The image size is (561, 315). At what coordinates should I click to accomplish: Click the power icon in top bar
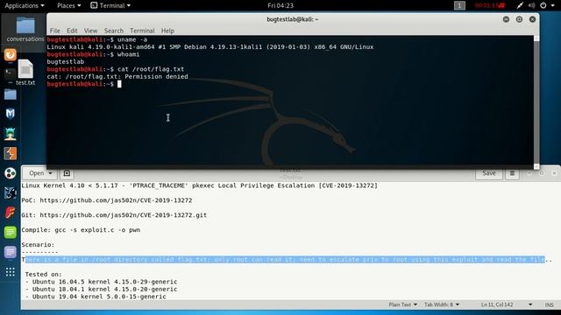(543, 5)
